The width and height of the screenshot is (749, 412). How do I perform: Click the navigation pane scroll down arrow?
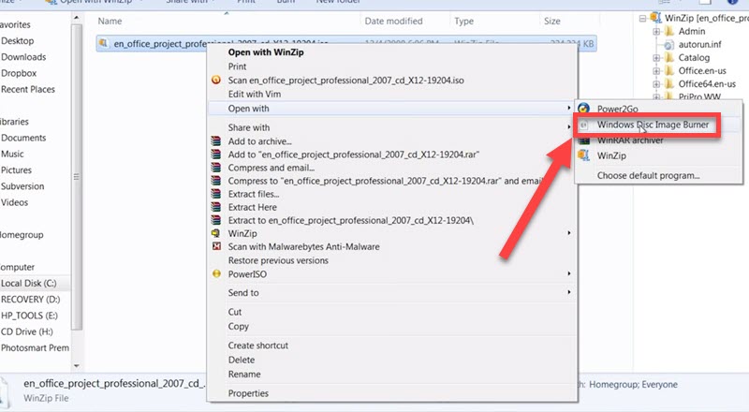point(77,366)
